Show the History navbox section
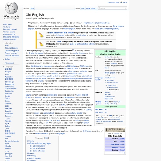This screenshot has height=161, width=161. click(123, 147)
